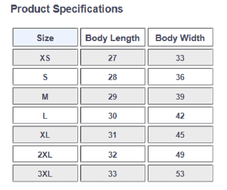Click the Body Length column header
The height and width of the screenshot is (190, 227).
(112, 38)
